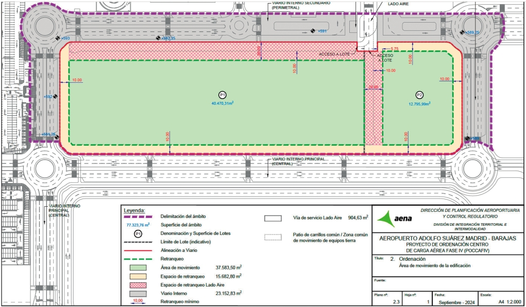526x307 pixels.
Task: Click the +591 elevation marker symbol
Action: pyautogui.click(x=313, y=31)
